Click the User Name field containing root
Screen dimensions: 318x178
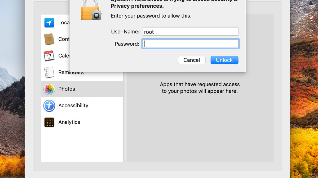tap(190, 32)
